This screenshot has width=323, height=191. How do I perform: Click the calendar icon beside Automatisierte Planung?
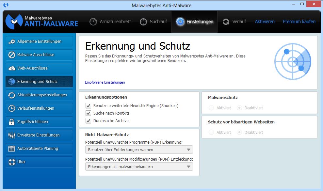tap(11, 149)
